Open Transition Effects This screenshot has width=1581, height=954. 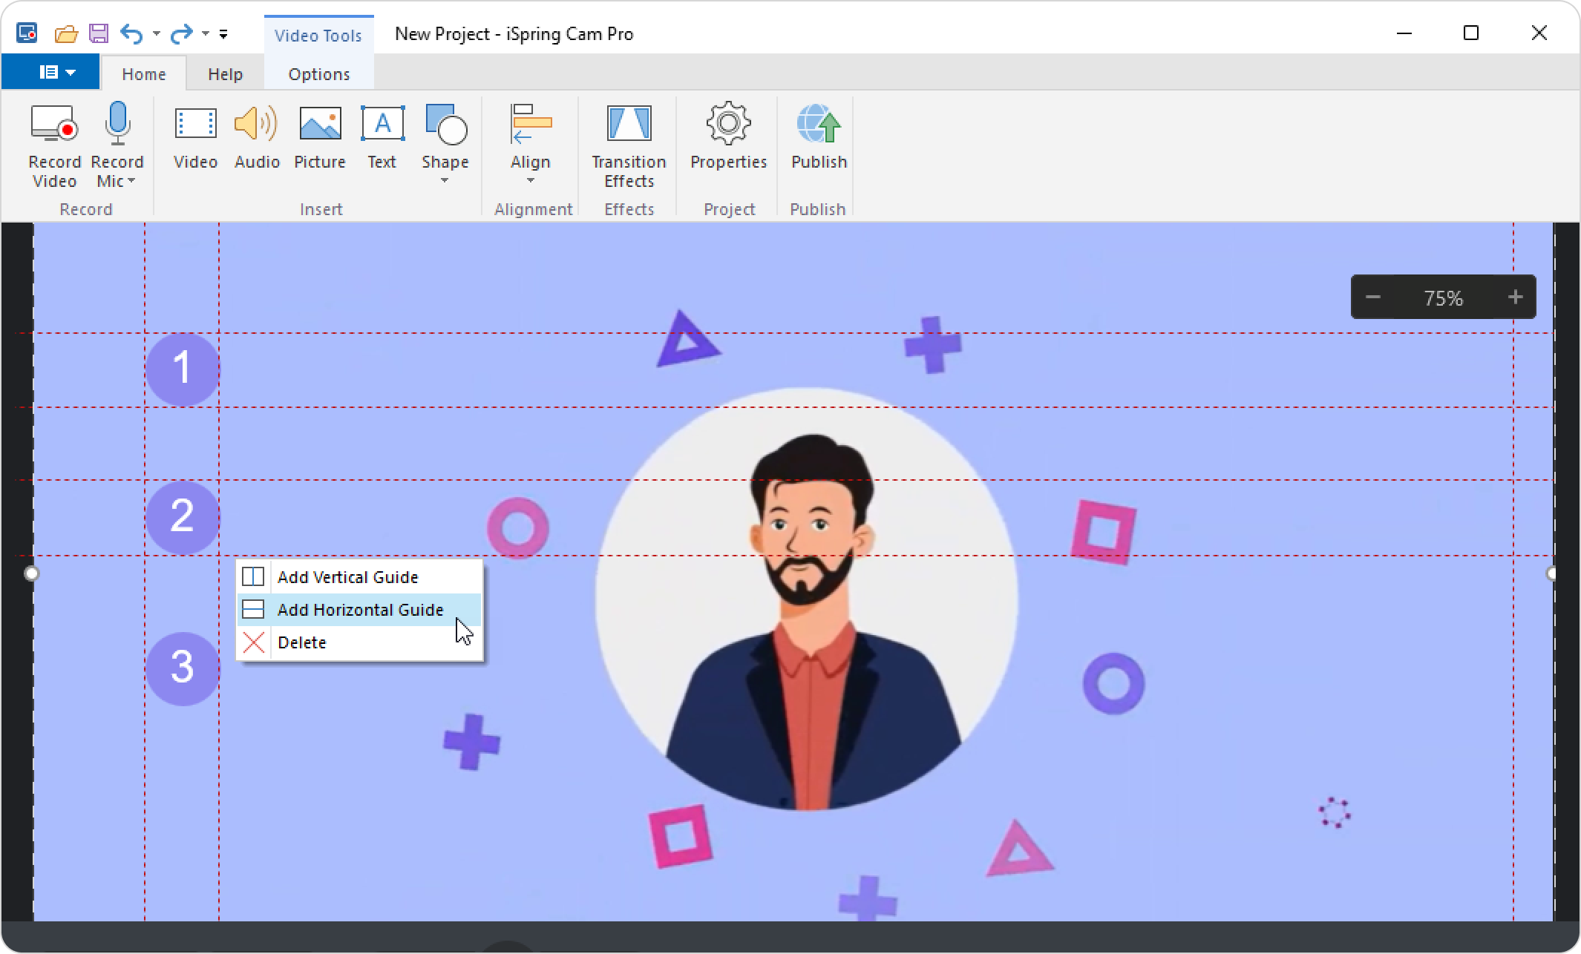click(629, 124)
